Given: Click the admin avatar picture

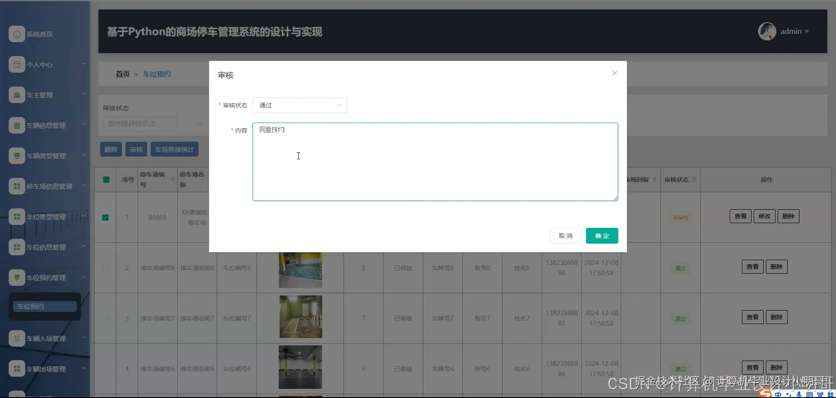Looking at the screenshot, I should tap(767, 31).
